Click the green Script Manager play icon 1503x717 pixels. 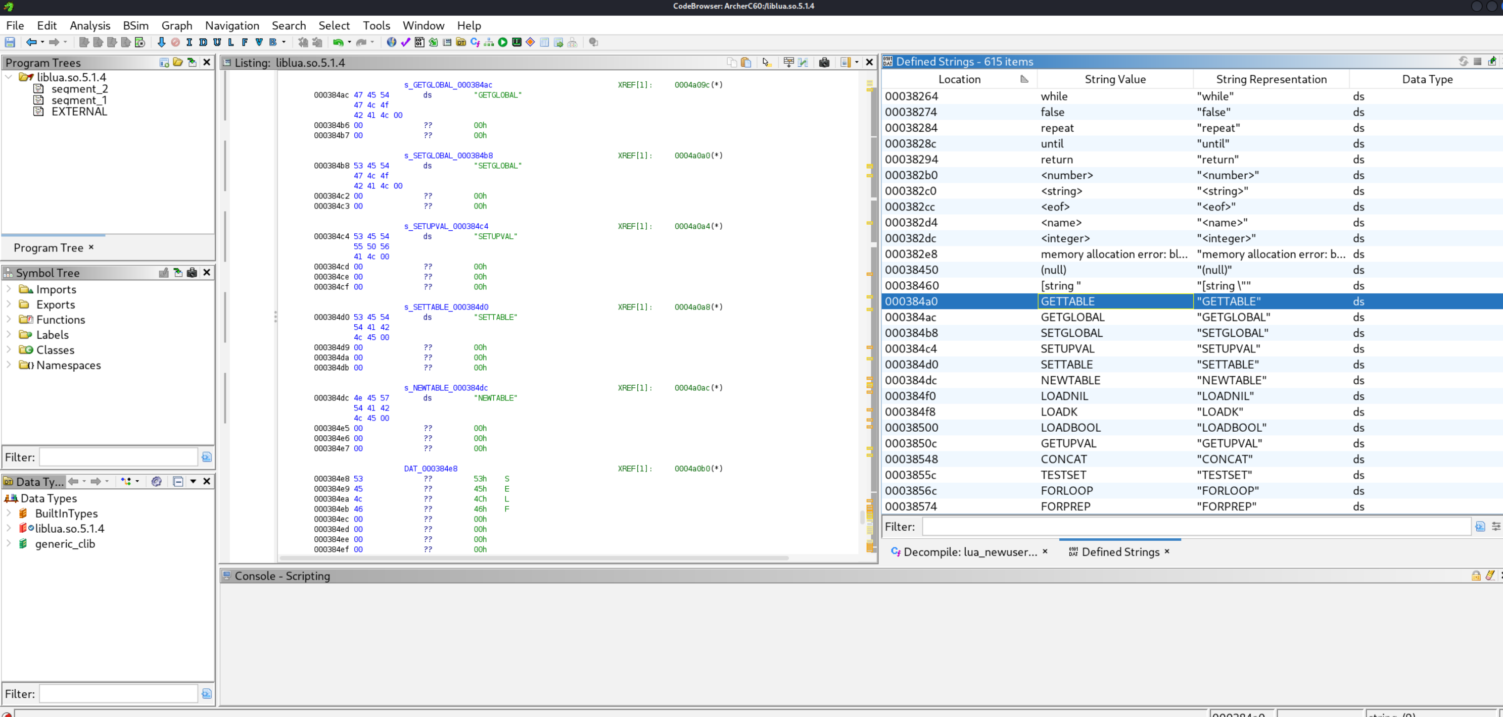(502, 42)
